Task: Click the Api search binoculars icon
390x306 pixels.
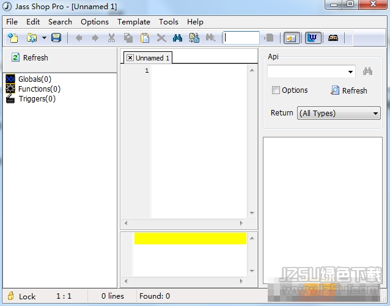Action: 367,71
